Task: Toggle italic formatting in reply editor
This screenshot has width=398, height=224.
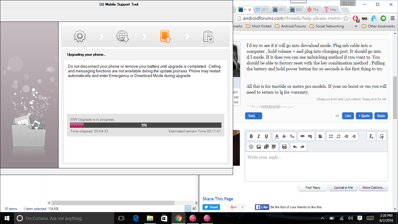Action: 259,136
